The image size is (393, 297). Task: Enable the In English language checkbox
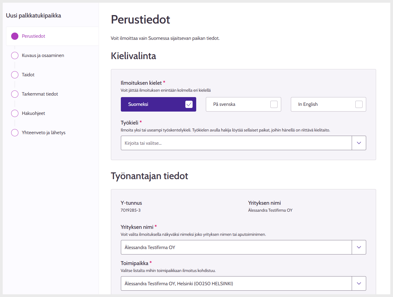tap(359, 104)
